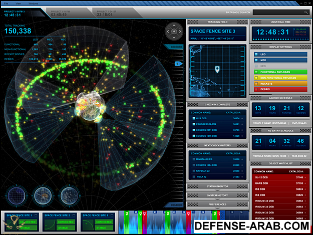Disable Debris in display settings
This screenshot has height=235, width=313.
coord(256,89)
